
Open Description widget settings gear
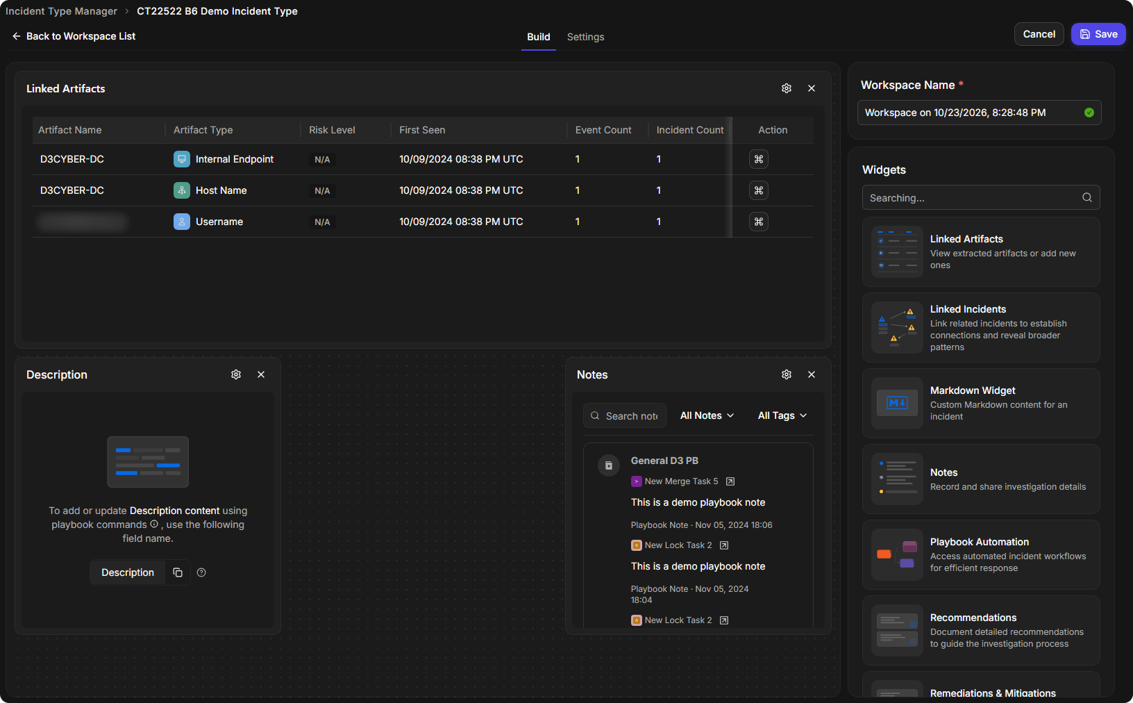[x=236, y=374]
